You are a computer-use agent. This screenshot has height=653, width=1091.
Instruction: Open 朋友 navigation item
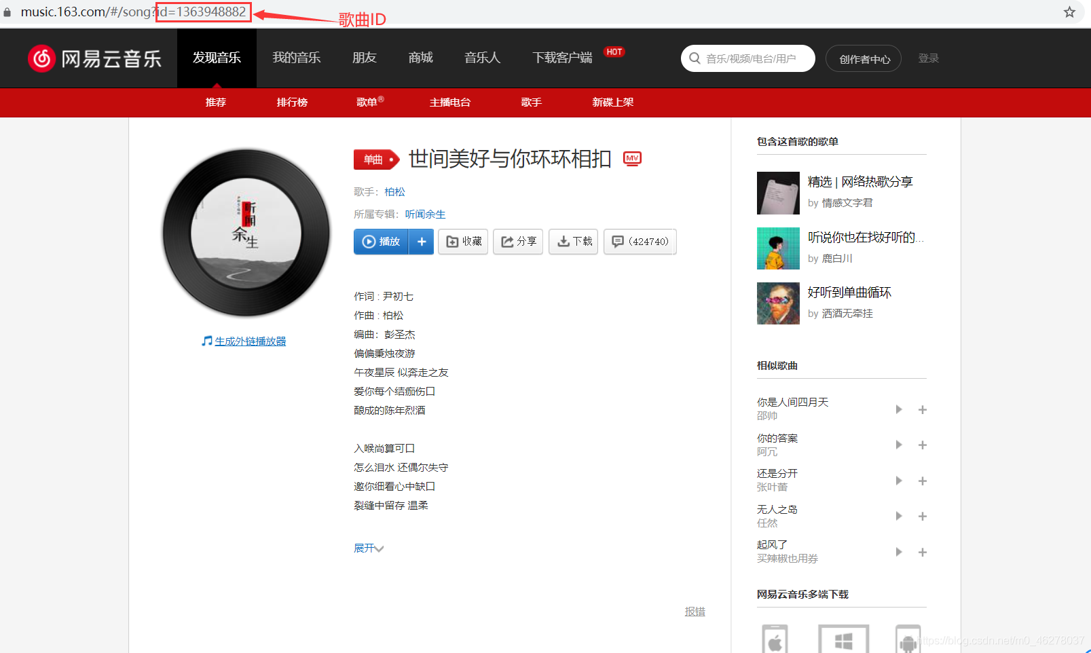365,58
